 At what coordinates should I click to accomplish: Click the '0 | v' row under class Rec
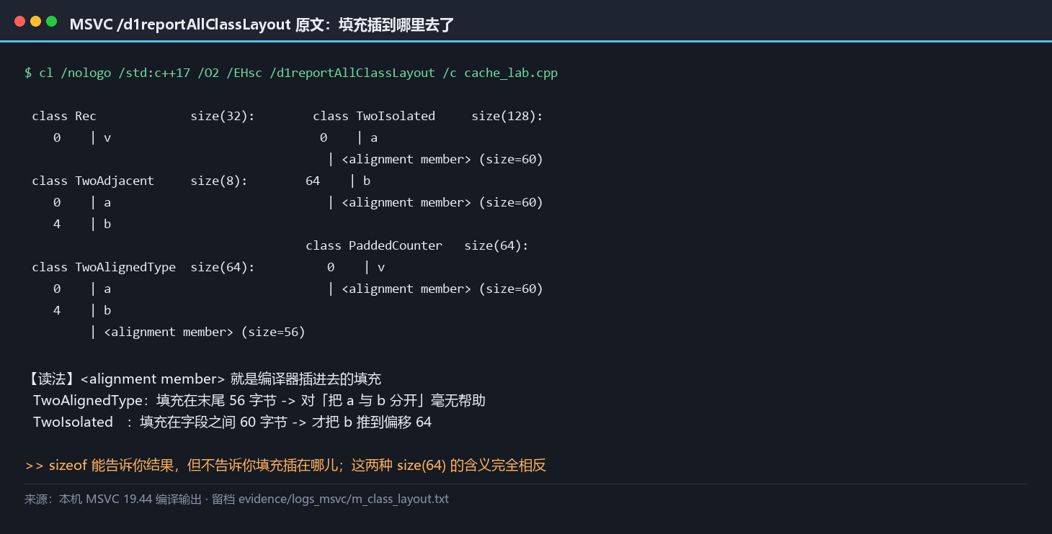pyautogui.click(x=82, y=137)
